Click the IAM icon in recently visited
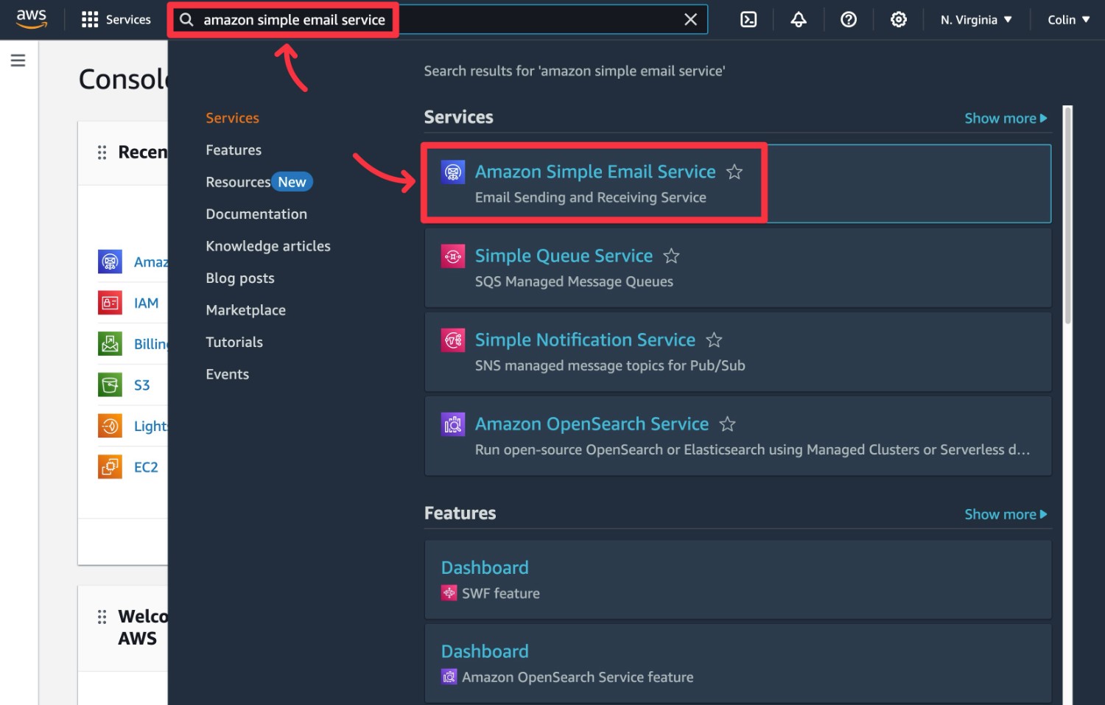This screenshot has height=705, width=1105. [x=110, y=303]
